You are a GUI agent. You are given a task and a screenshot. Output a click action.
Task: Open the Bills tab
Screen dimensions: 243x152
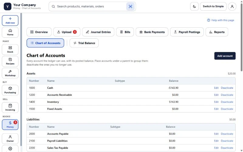point(125,32)
